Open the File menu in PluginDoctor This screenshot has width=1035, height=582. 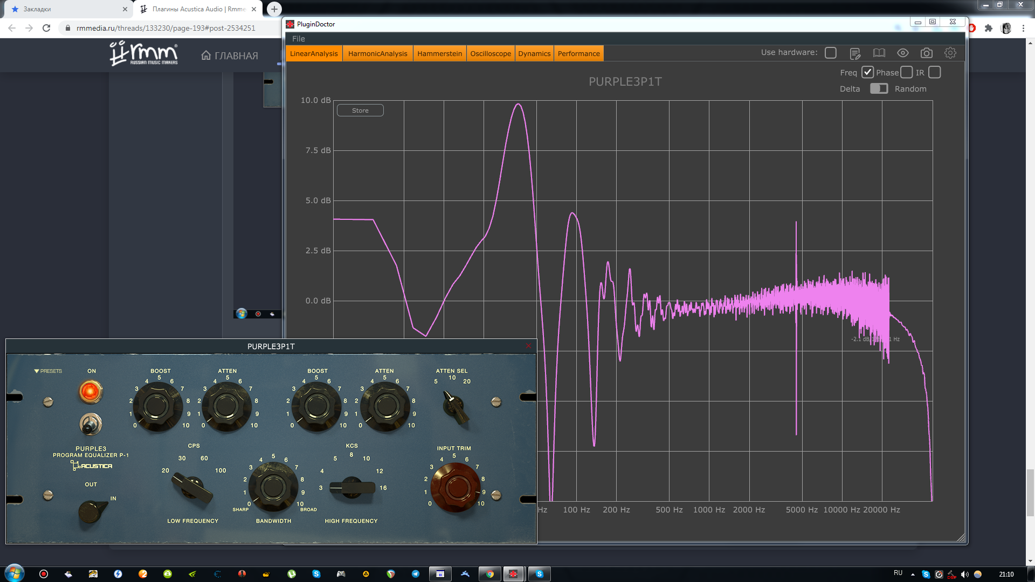coord(299,39)
